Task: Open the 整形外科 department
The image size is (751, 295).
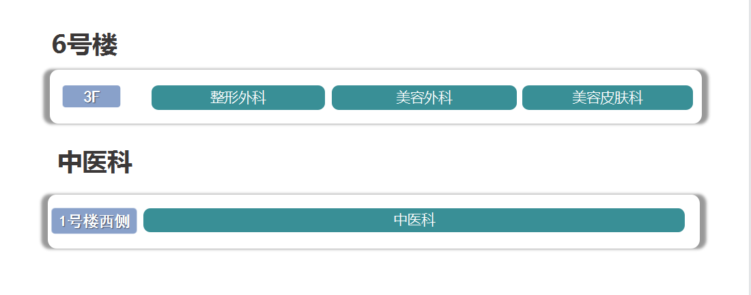Action: click(238, 98)
